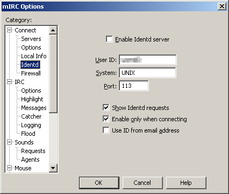Open the Catcher category
Screen dimensions: 229x194
pyautogui.click(x=31, y=116)
